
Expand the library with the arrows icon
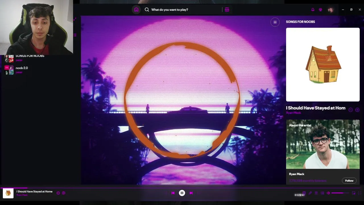[x=75, y=19]
